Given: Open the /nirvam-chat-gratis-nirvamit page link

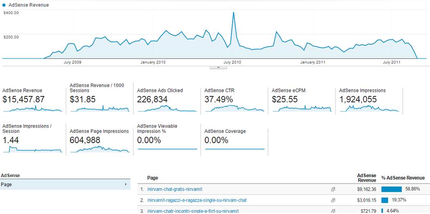Looking at the screenshot, I should (x=174, y=189).
